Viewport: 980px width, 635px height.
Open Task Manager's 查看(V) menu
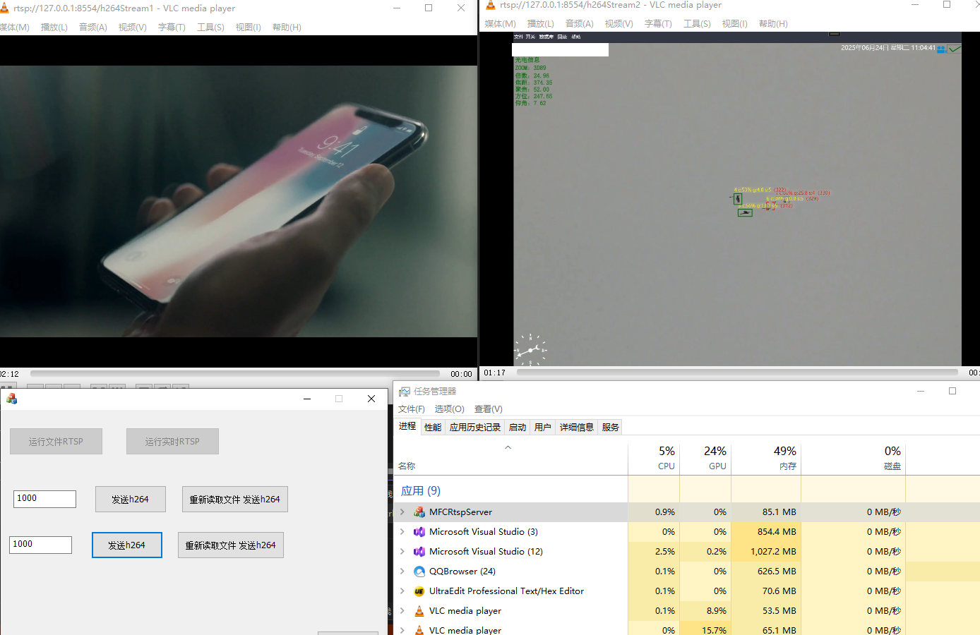tap(489, 409)
